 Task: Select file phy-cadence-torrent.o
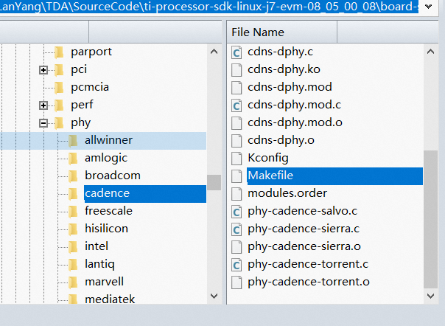coord(309,282)
